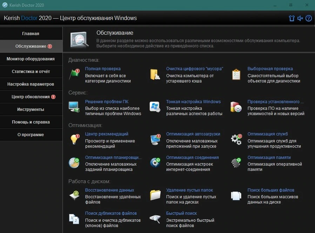
Task: Open Поиск дубликатов файлов link
Action: point(111,213)
